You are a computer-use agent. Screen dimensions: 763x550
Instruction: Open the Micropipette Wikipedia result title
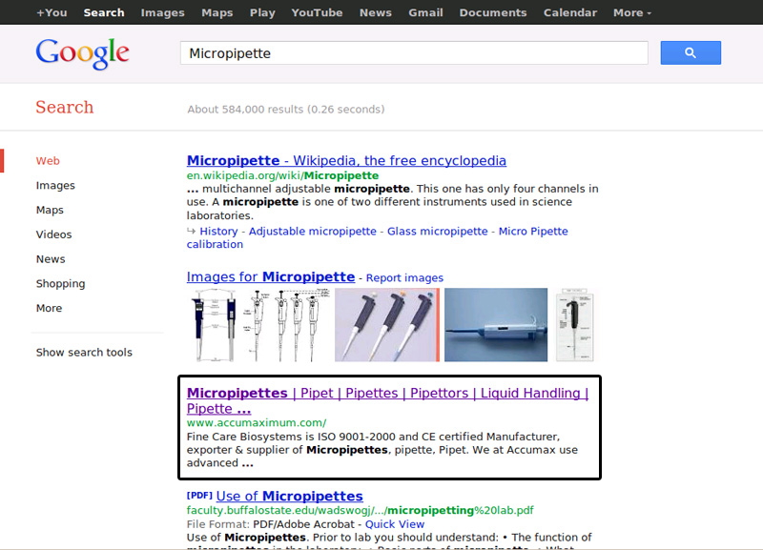346,160
